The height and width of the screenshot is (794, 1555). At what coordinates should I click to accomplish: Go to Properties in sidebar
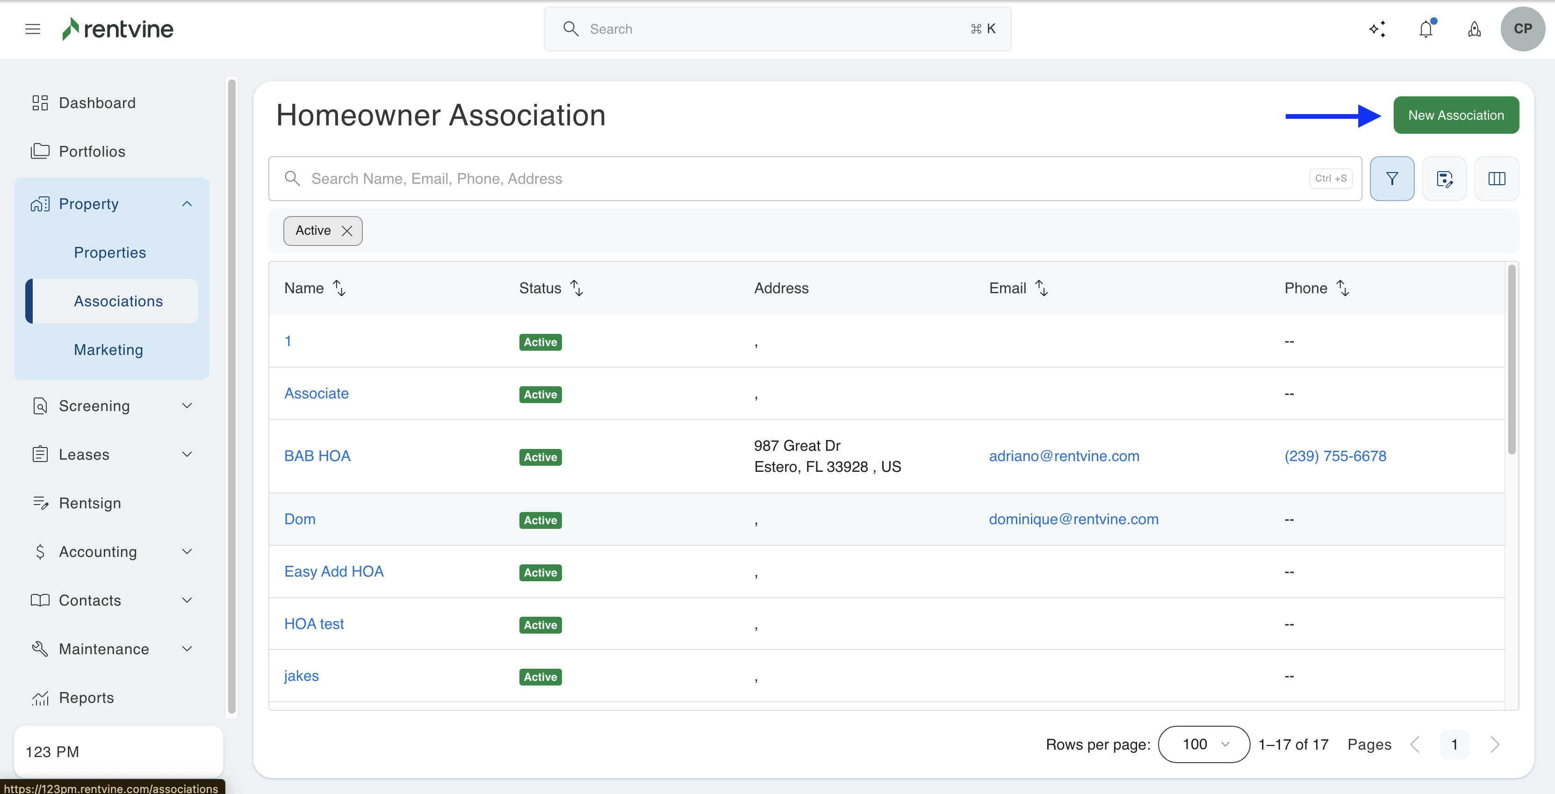110,253
